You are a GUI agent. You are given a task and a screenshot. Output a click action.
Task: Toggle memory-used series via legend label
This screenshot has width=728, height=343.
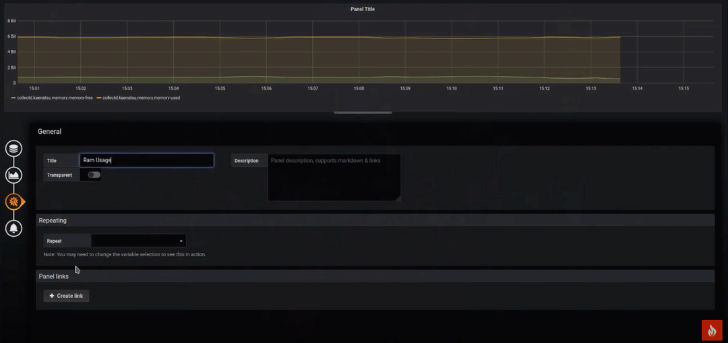pyautogui.click(x=141, y=98)
